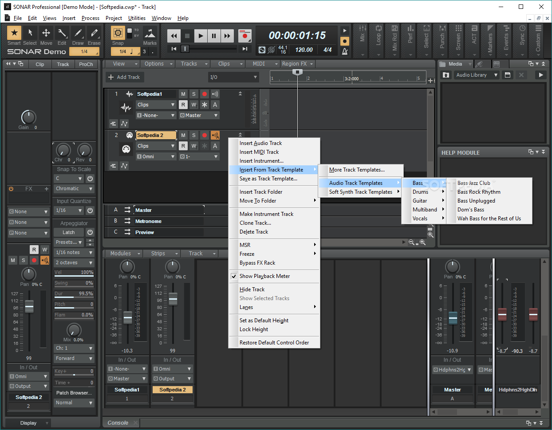This screenshot has height=430, width=552.
Task: Open the 1/16 notes arpeggiator dropdown
Action: click(x=74, y=253)
